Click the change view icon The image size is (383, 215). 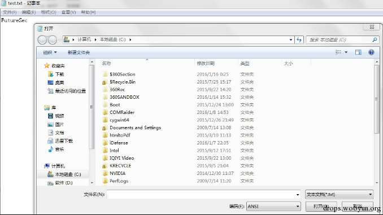tap(338, 52)
